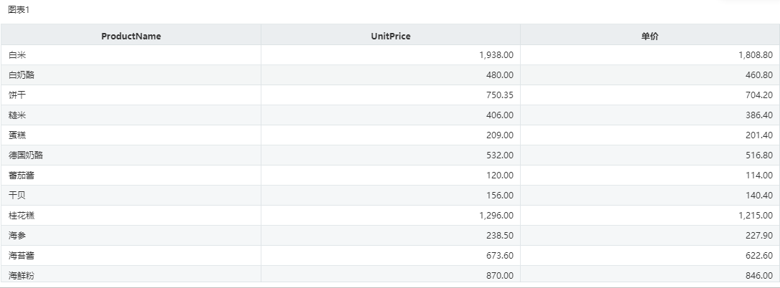
Task: Click the 846.00 单价 cell
Action: coord(650,274)
